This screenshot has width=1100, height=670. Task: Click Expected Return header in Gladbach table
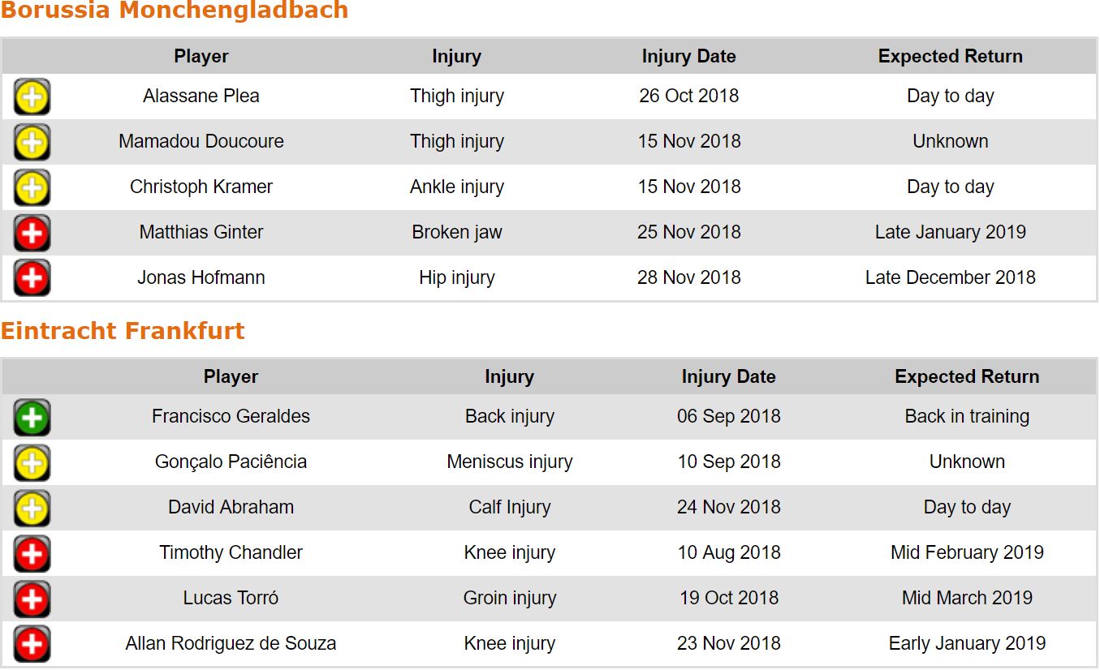pyautogui.click(x=950, y=57)
